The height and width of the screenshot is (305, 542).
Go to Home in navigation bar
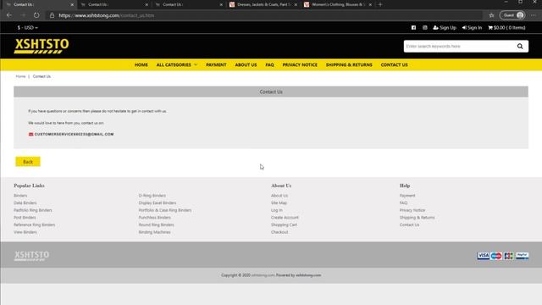[x=141, y=64]
